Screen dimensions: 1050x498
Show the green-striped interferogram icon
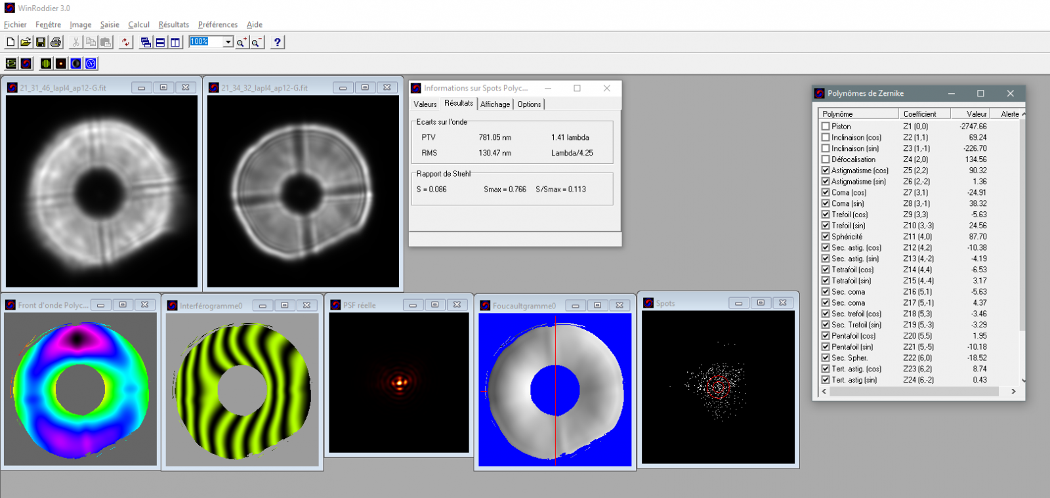click(46, 64)
